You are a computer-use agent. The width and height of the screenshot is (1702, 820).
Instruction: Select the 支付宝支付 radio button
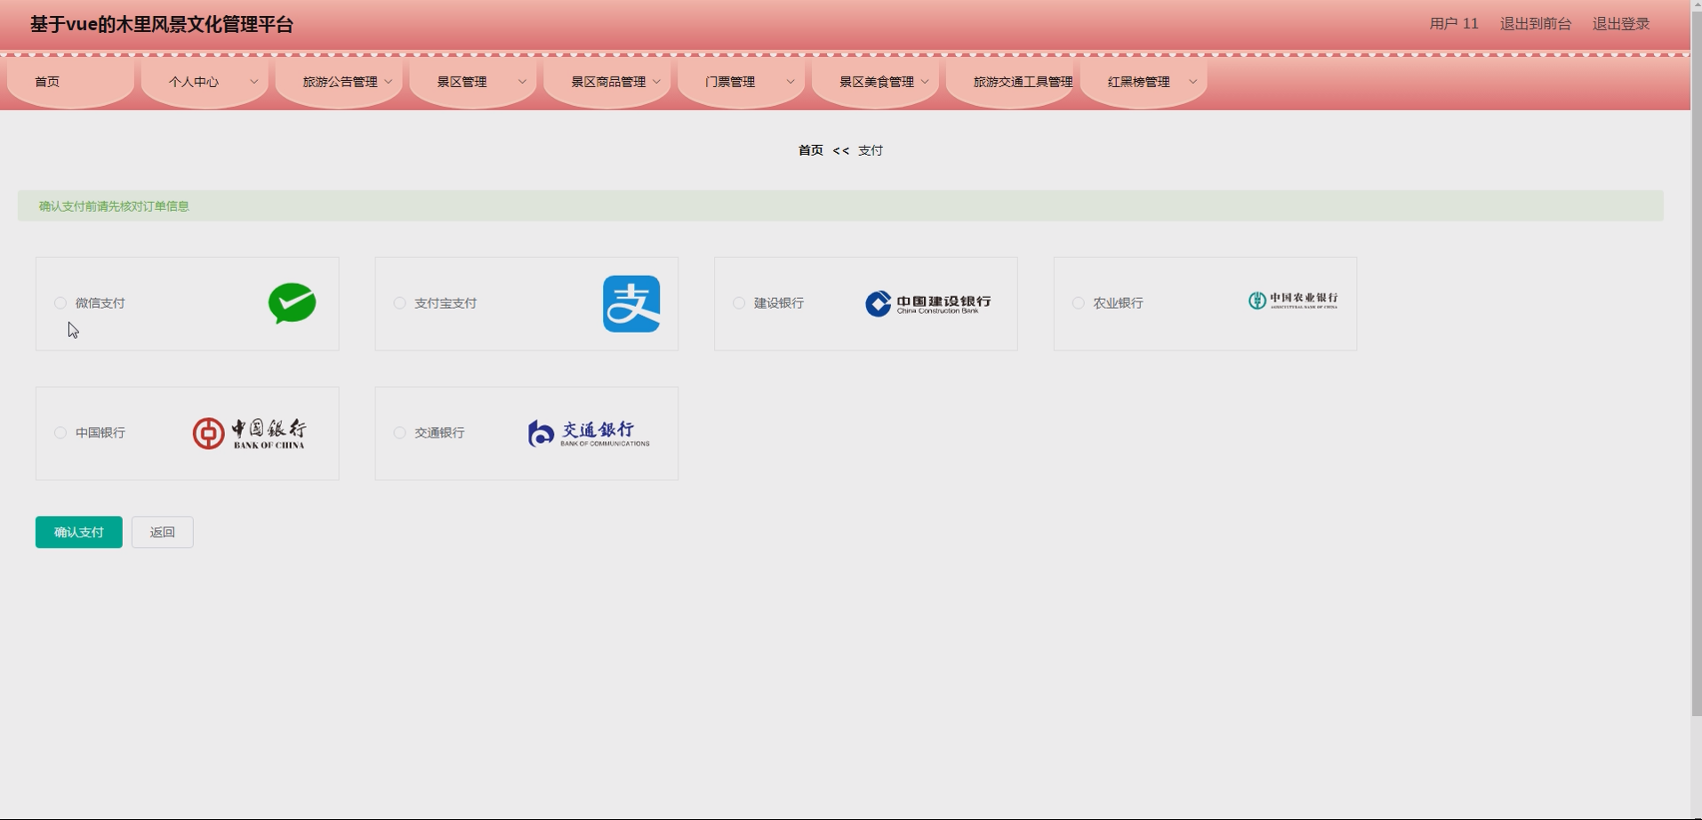(x=399, y=303)
